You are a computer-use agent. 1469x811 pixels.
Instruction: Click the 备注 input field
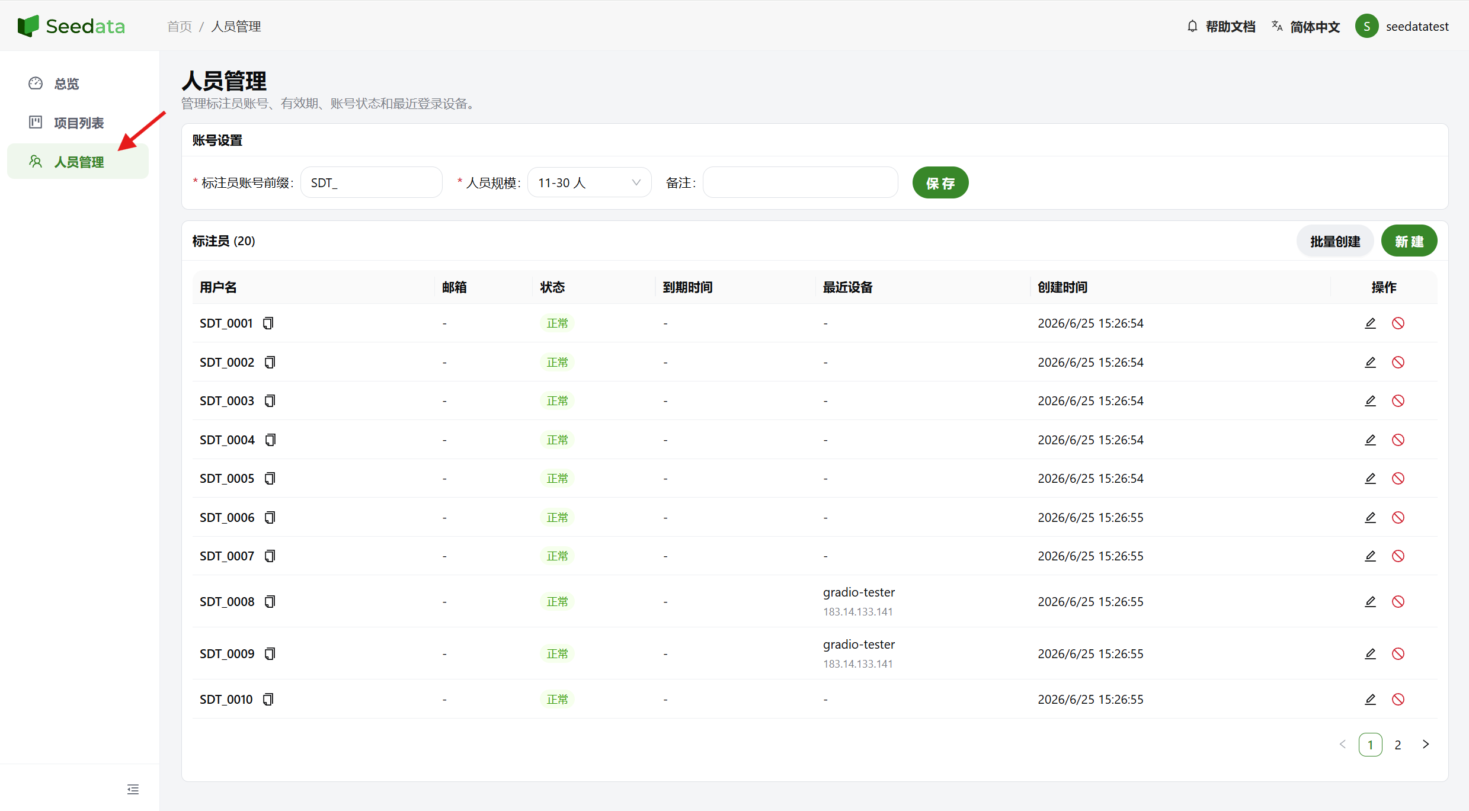[800, 182]
